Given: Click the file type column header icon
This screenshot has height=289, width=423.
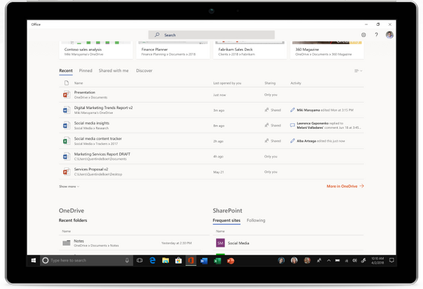Looking at the screenshot, I should coord(67,83).
